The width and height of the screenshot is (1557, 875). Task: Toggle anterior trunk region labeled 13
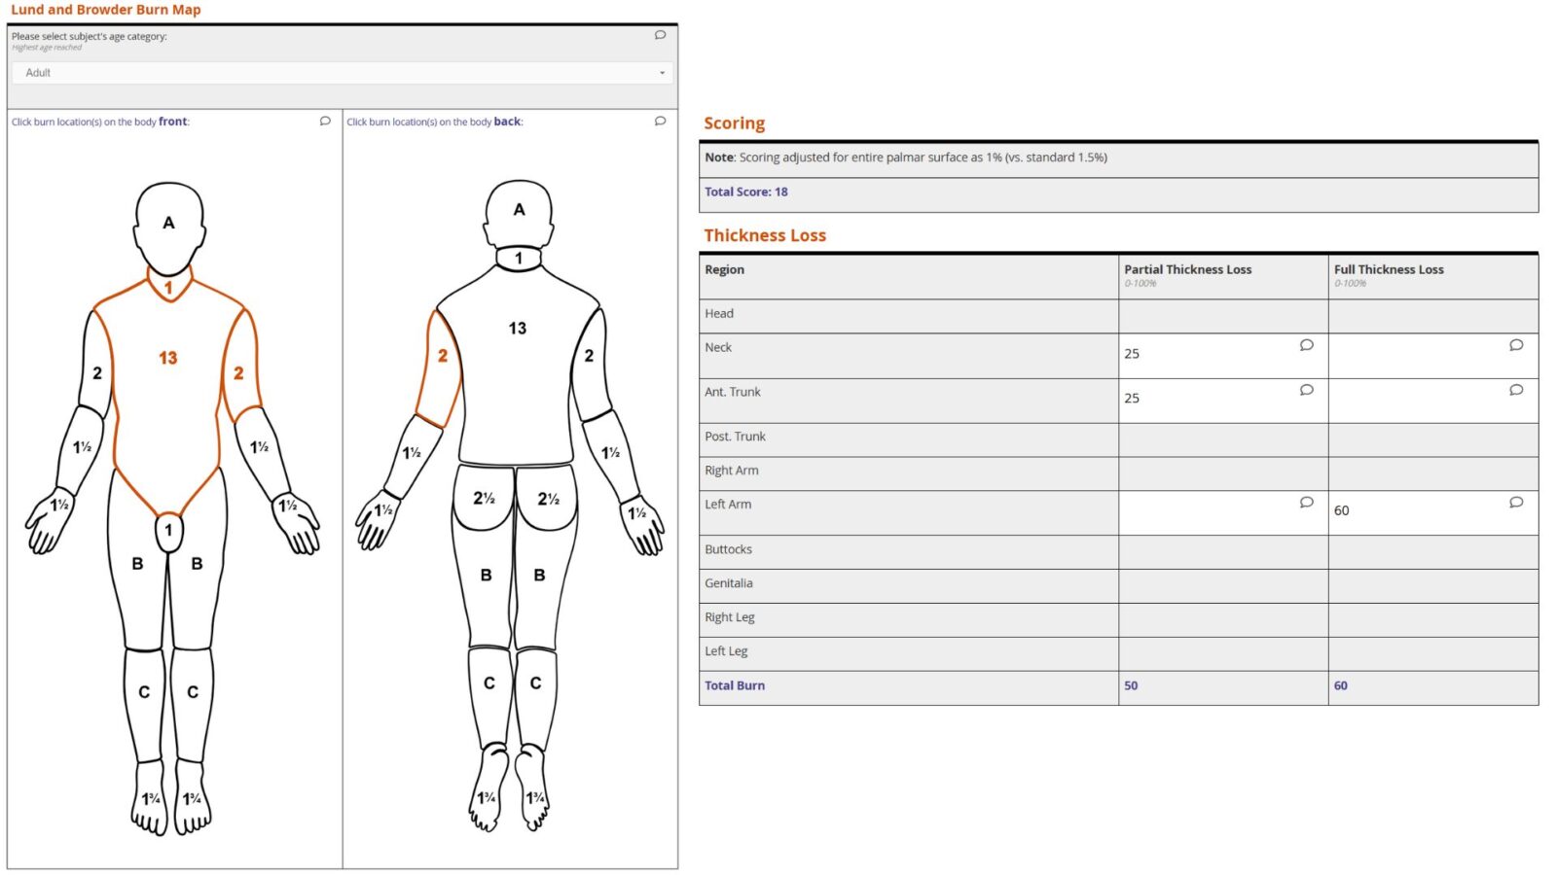click(x=167, y=389)
